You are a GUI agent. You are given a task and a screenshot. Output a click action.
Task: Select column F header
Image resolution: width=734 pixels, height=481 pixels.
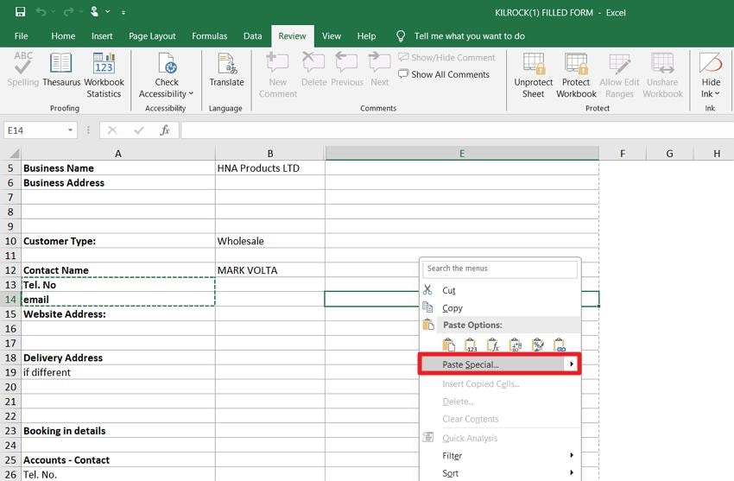623,154
